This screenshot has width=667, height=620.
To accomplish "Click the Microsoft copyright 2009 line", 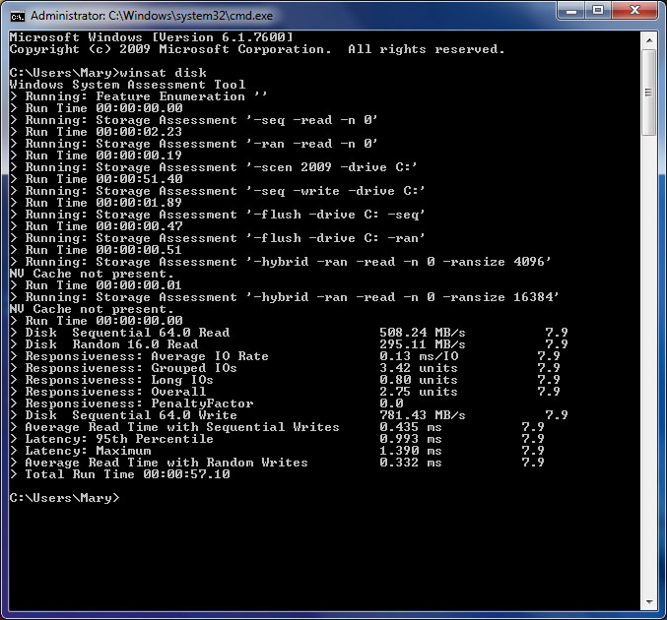I will pyautogui.click(x=257, y=49).
